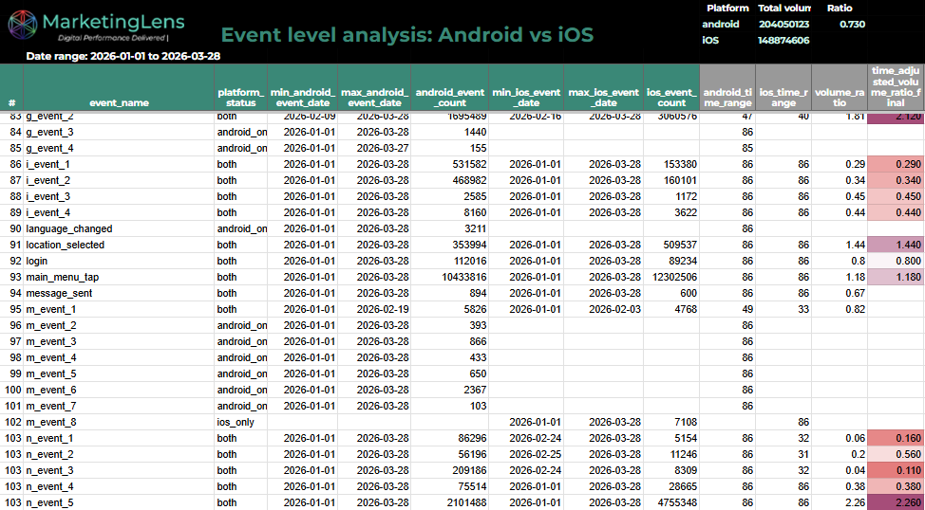Click the 0.800 adjusted ratio for login
This screenshot has width=925, height=510.
[x=896, y=261]
